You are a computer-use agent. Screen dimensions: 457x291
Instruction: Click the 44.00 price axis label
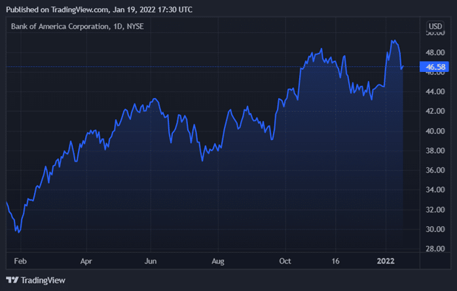coord(435,92)
